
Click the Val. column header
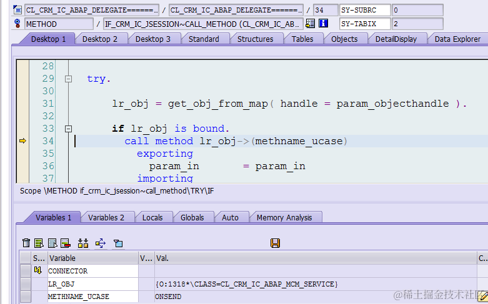(316, 258)
